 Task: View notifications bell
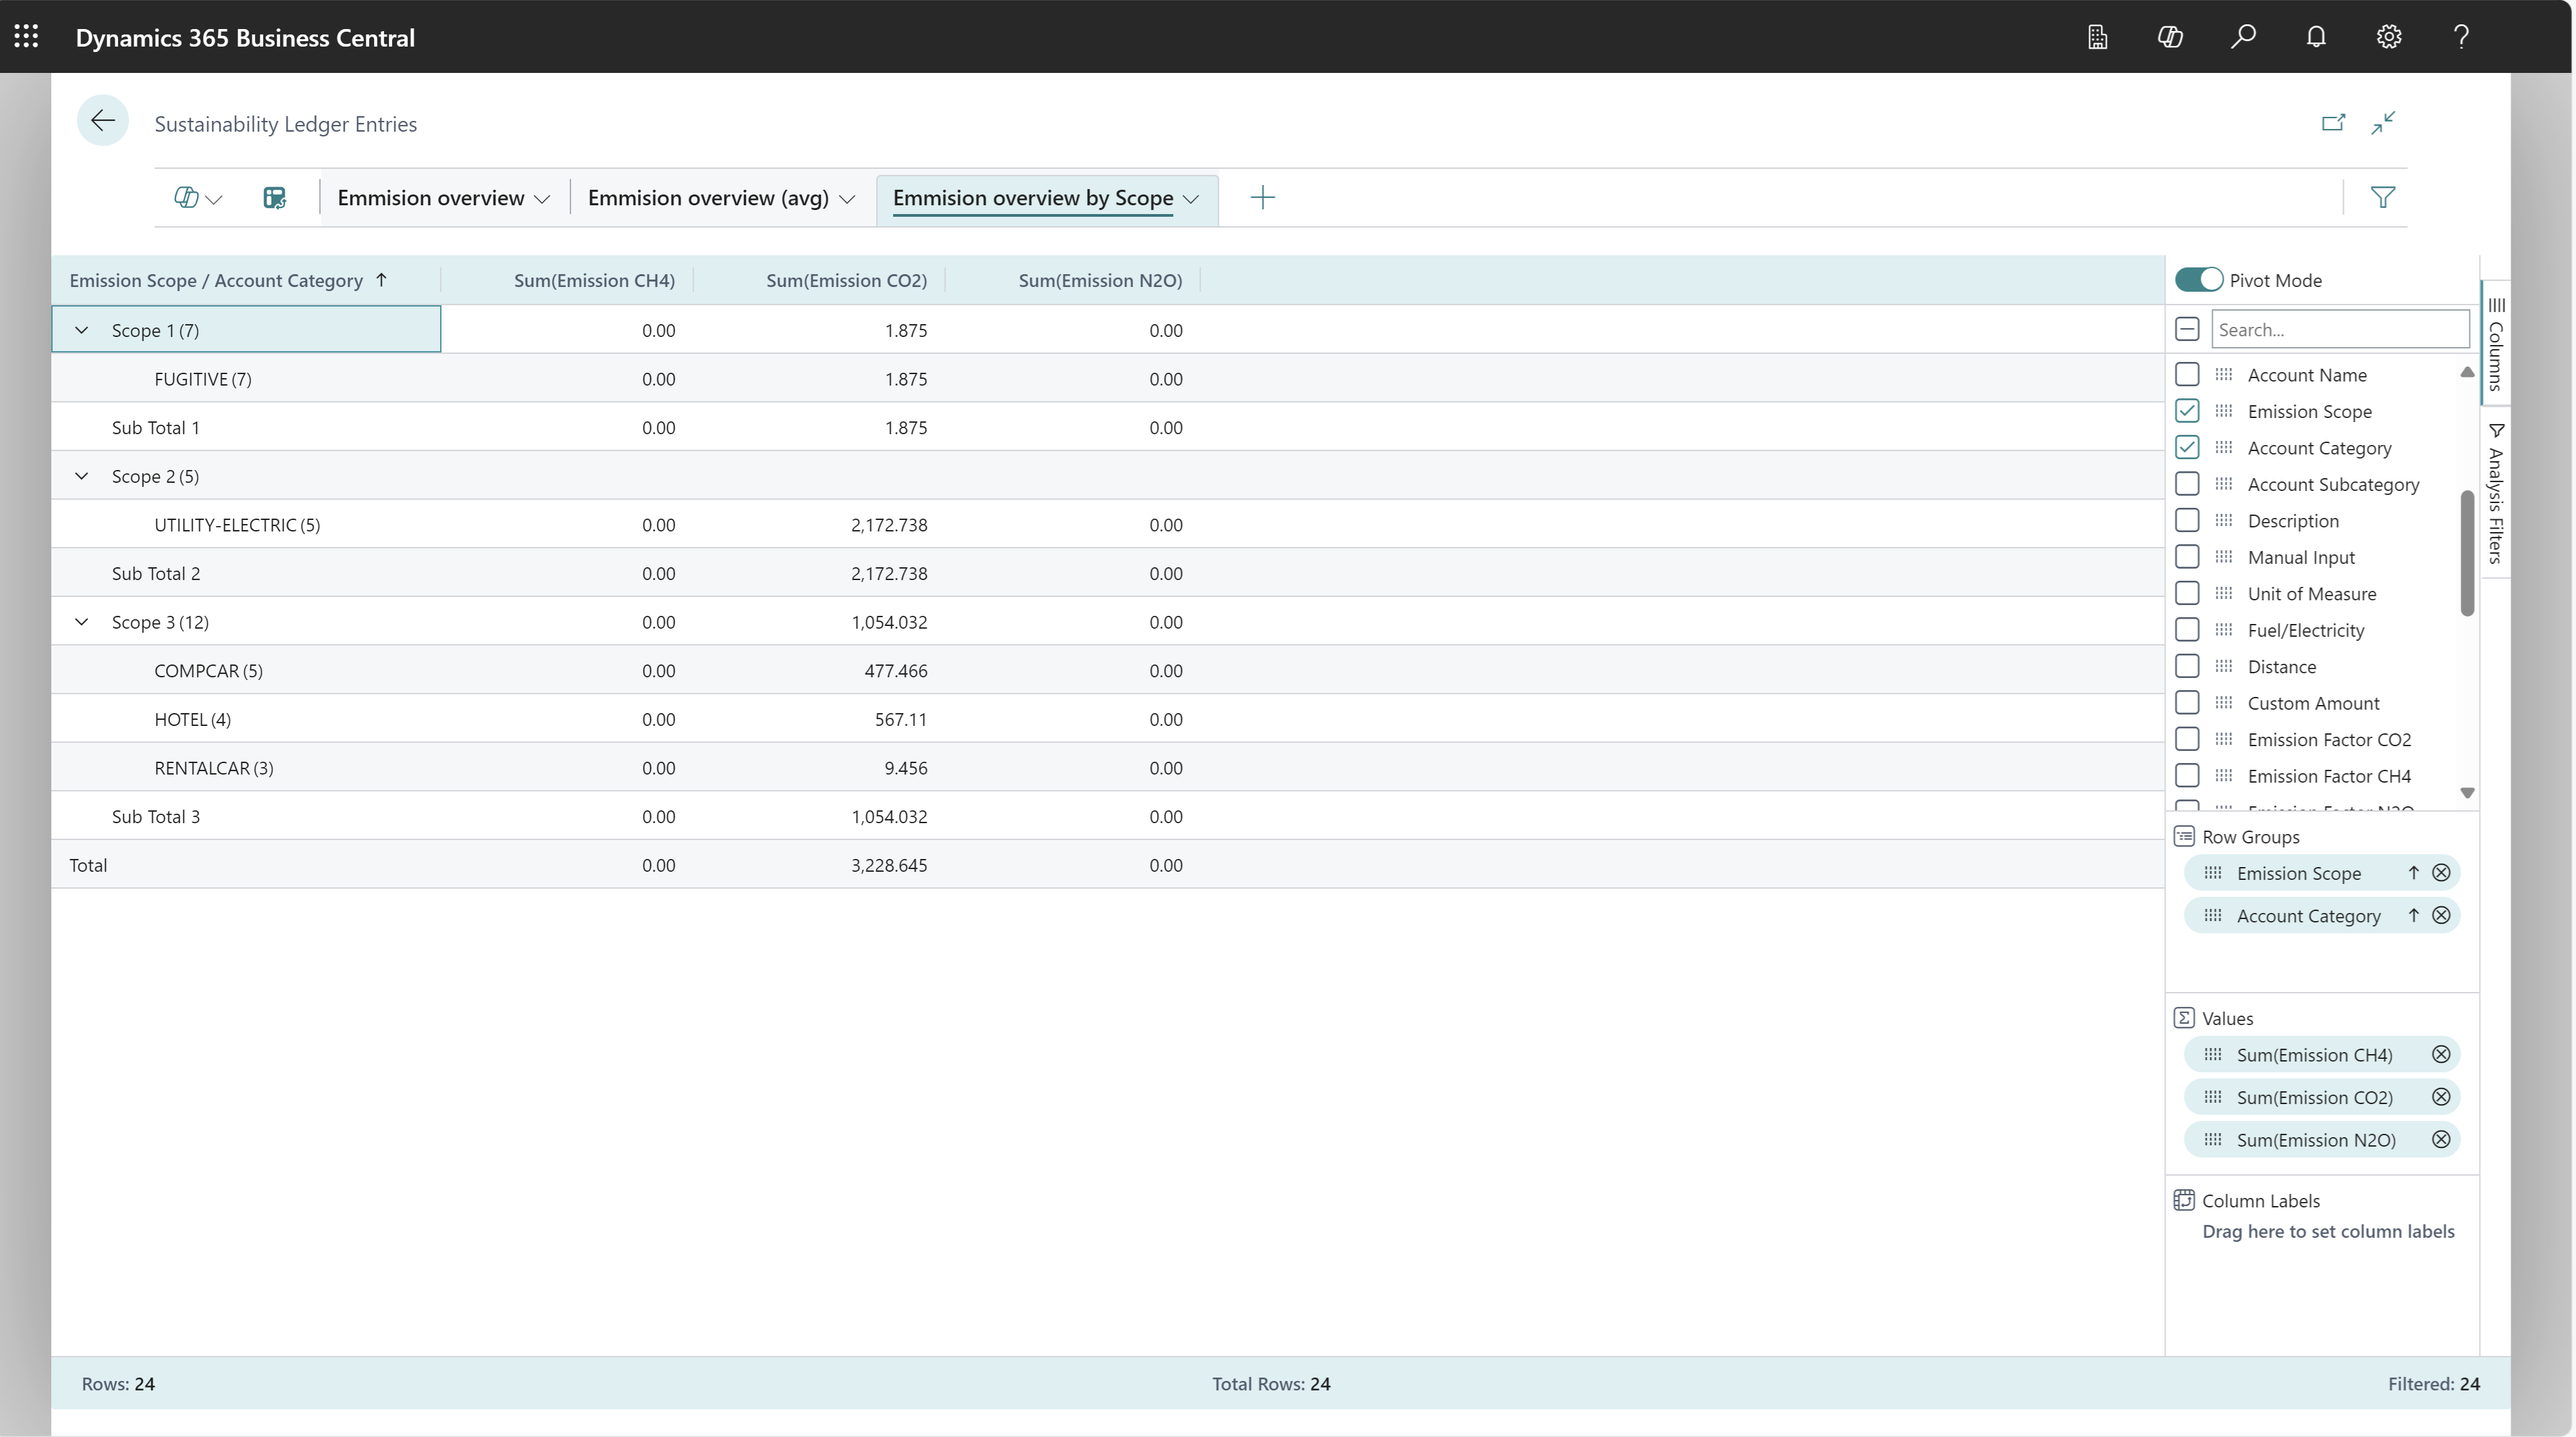pyautogui.click(x=2316, y=37)
